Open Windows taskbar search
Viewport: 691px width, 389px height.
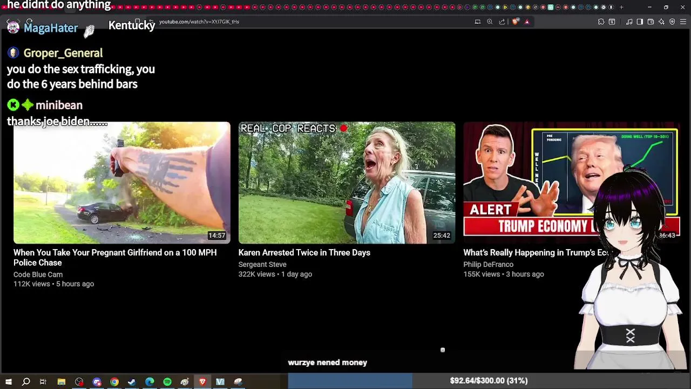coord(26,382)
